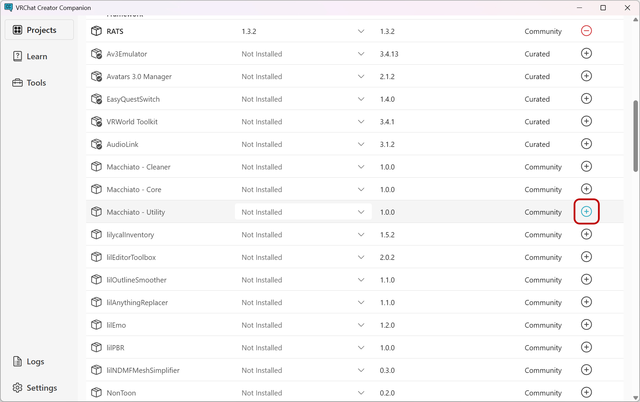This screenshot has width=640, height=402.
Task: Add the lilPBR package
Action: click(x=586, y=347)
